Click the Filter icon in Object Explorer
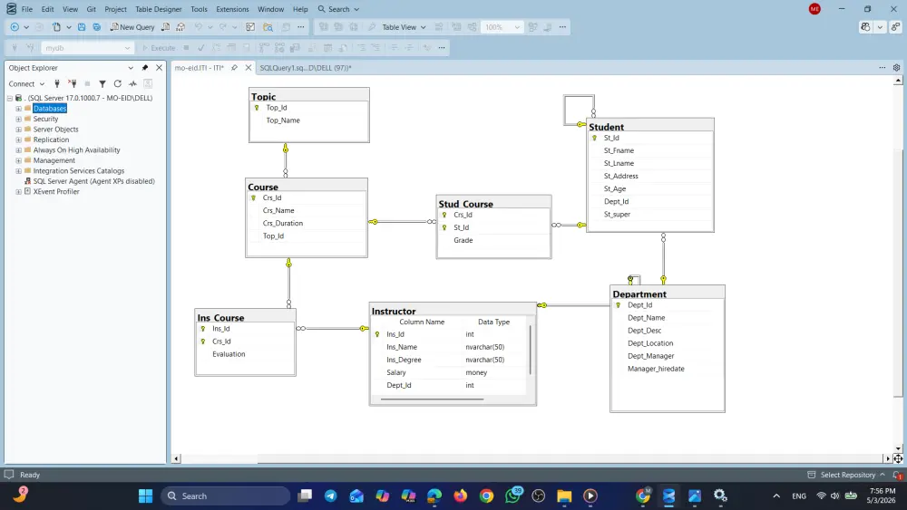 102,83
